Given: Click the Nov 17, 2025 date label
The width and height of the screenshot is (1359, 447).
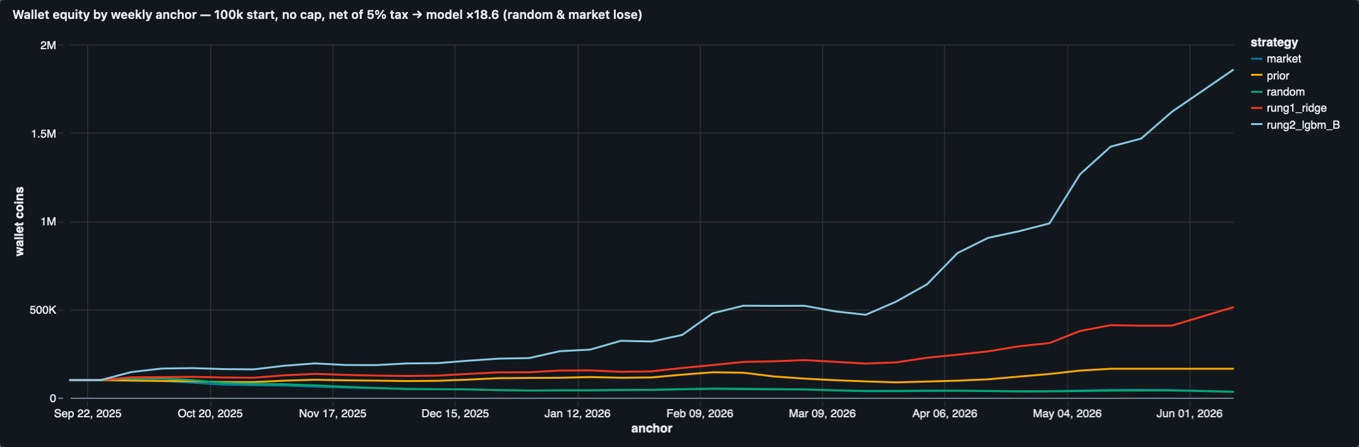Looking at the screenshot, I should (333, 414).
